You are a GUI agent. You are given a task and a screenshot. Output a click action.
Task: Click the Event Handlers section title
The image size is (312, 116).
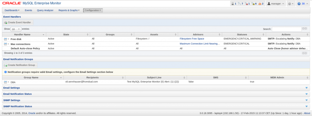[12, 17]
